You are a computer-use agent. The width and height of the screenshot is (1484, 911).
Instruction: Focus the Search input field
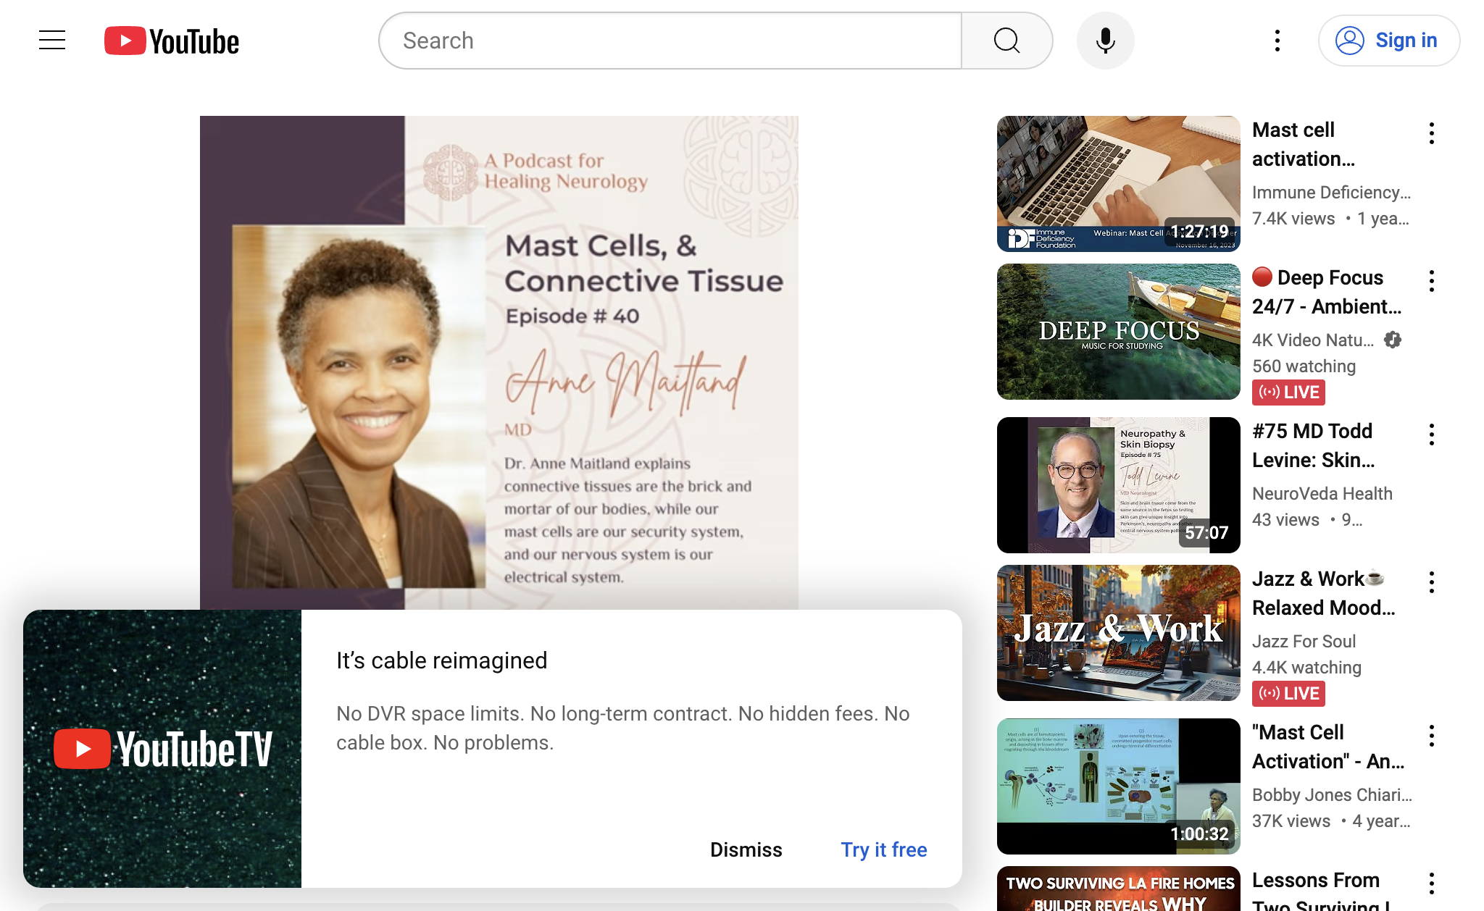click(670, 41)
